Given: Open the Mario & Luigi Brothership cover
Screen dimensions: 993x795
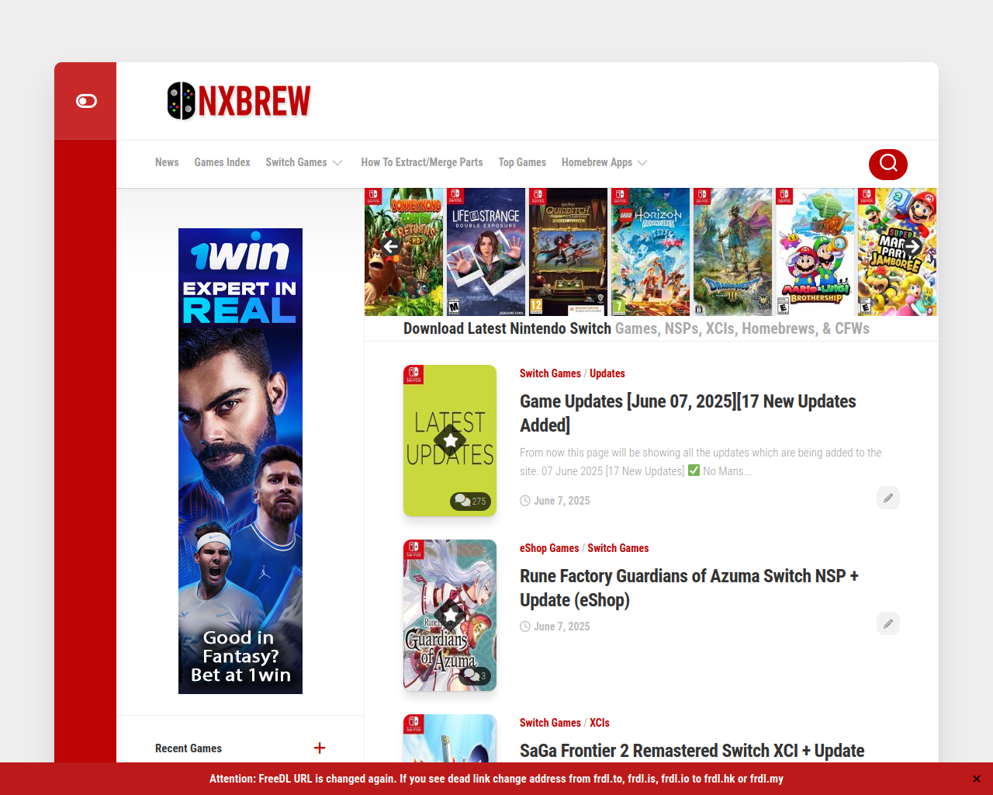Looking at the screenshot, I should pyautogui.click(x=815, y=252).
